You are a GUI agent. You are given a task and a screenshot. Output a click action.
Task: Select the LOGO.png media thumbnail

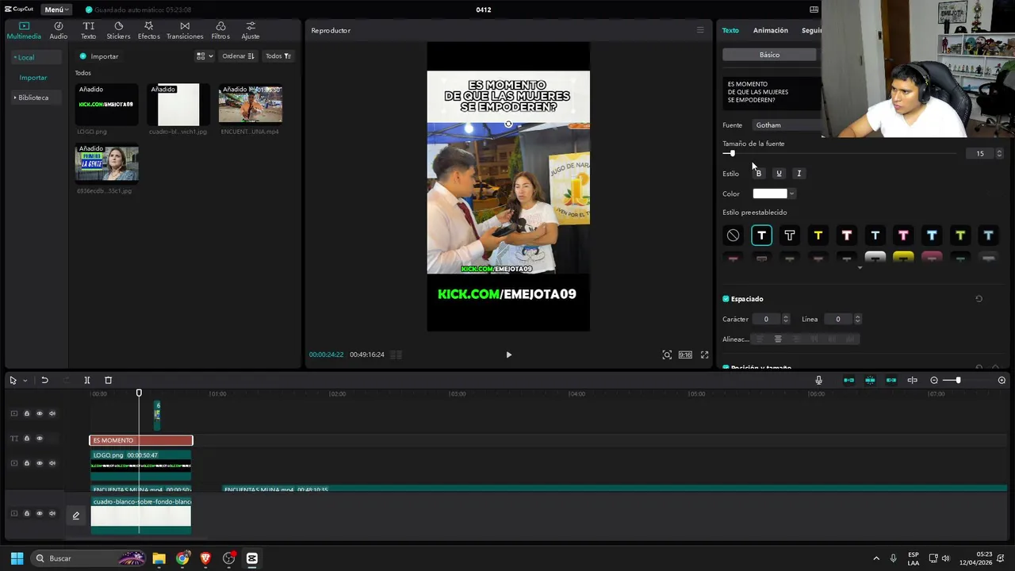tap(107, 105)
